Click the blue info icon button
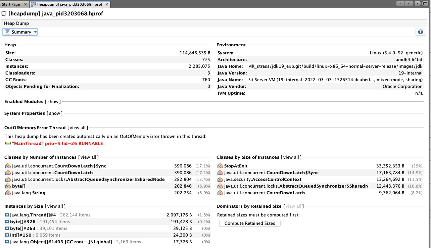This screenshot has width=431, height=248. (420, 32)
